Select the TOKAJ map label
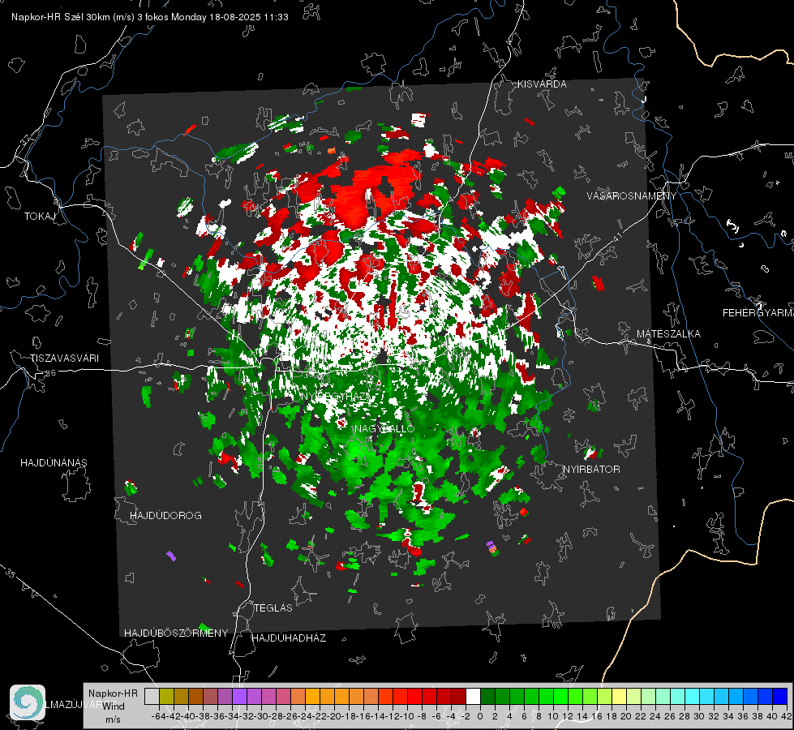Image resolution: width=794 pixels, height=730 pixels. (40, 217)
